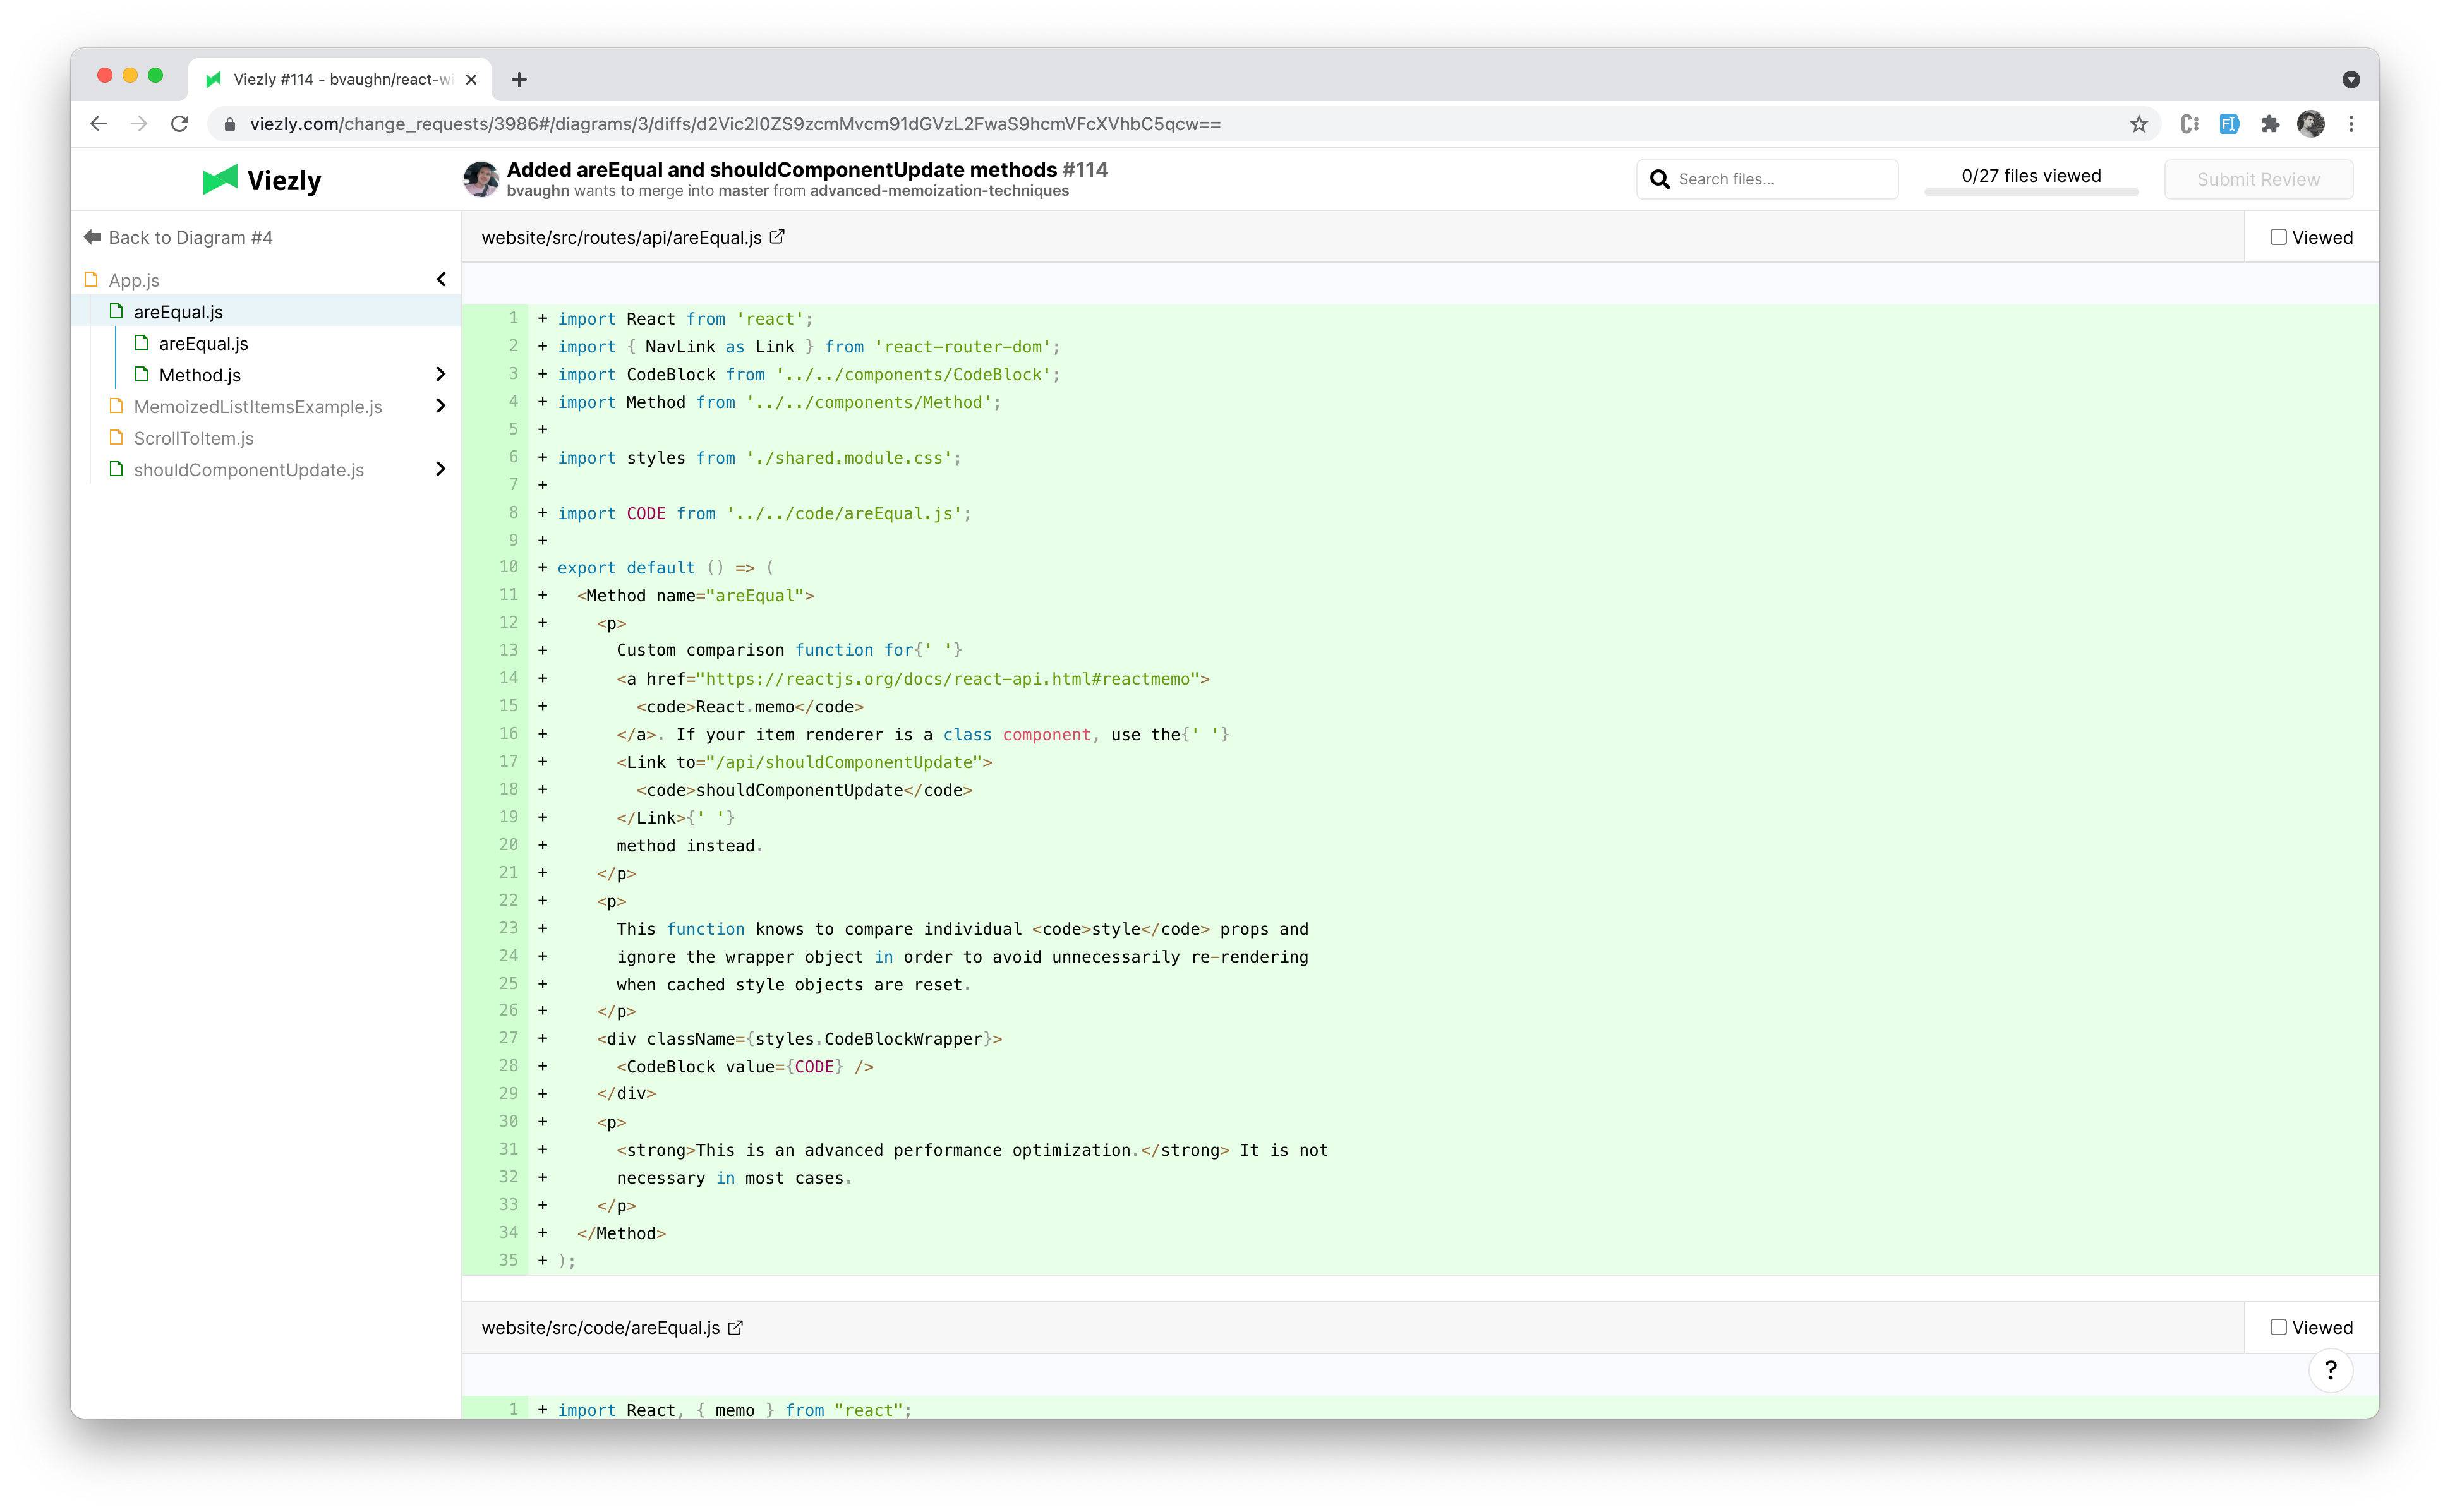The image size is (2450, 1512).
Task: Expand the MemoizedListItemsExample.js node
Action: 441,405
